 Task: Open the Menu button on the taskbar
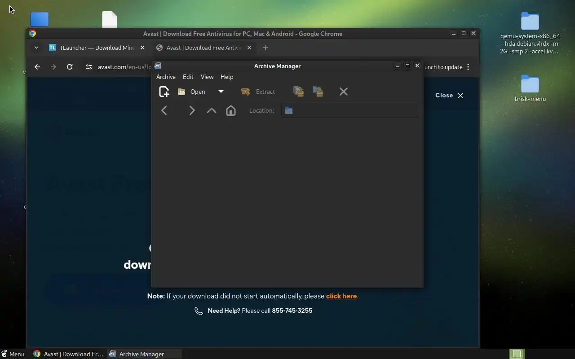(13, 354)
